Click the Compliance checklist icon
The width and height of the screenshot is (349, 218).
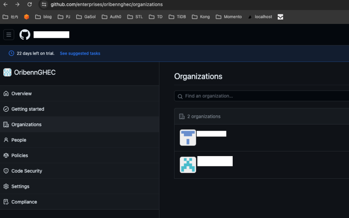click(6, 202)
